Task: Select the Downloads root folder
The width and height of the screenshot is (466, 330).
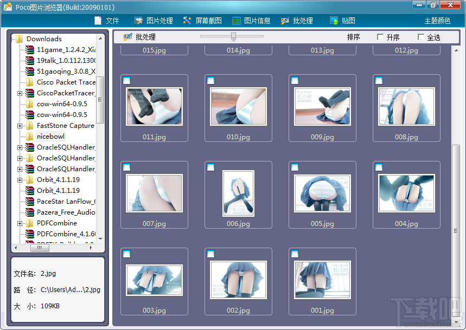Action: pyautogui.click(x=44, y=39)
